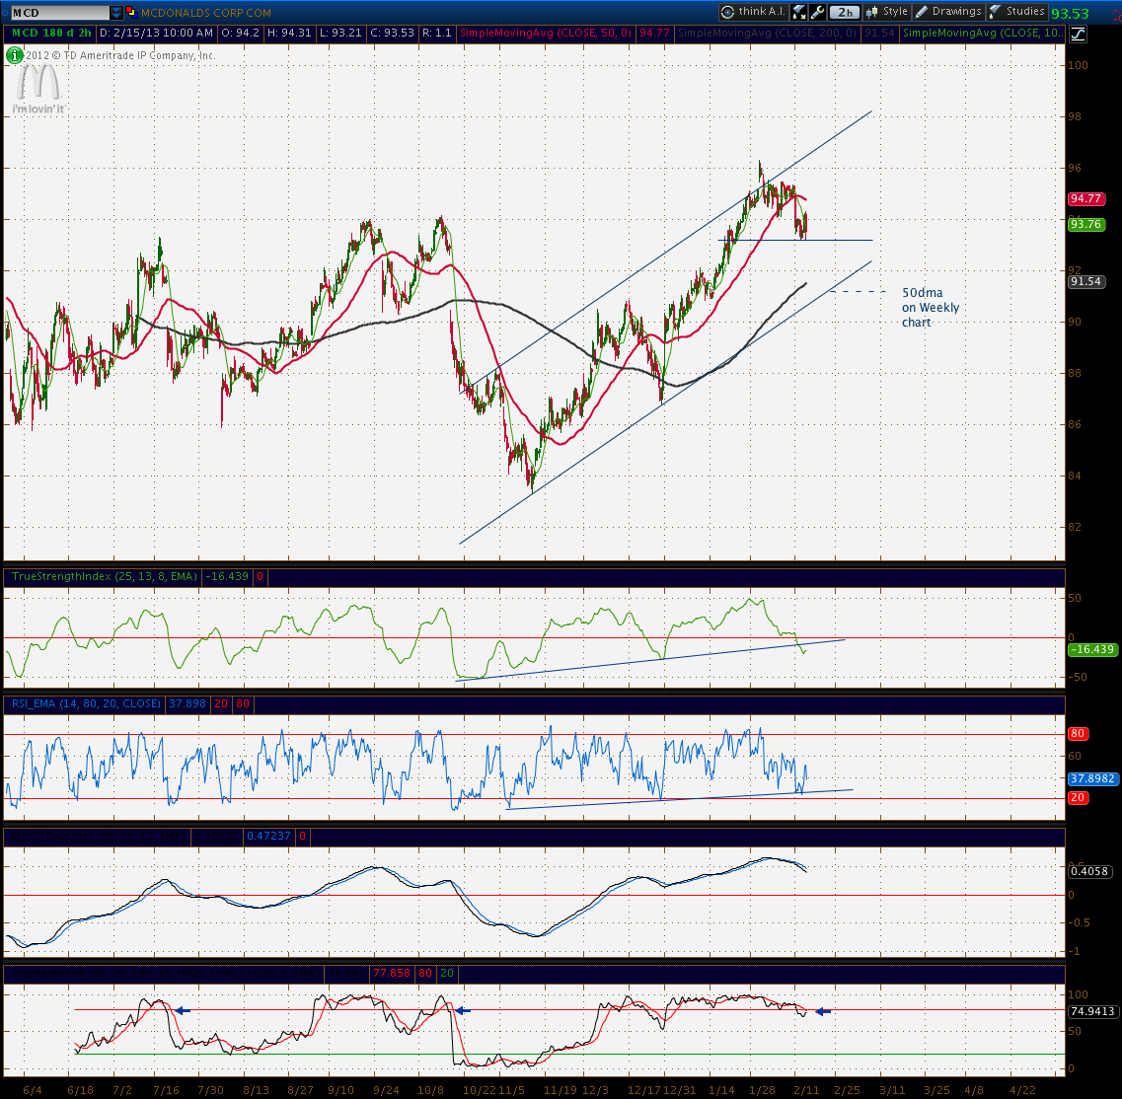This screenshot has height=1099, width=1122.
Task: Click the 6/4 date label on time axis
Action: tap(33, 1090)
